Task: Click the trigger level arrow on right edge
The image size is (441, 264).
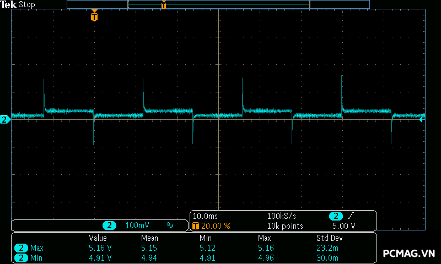Action: click(422, 119)
